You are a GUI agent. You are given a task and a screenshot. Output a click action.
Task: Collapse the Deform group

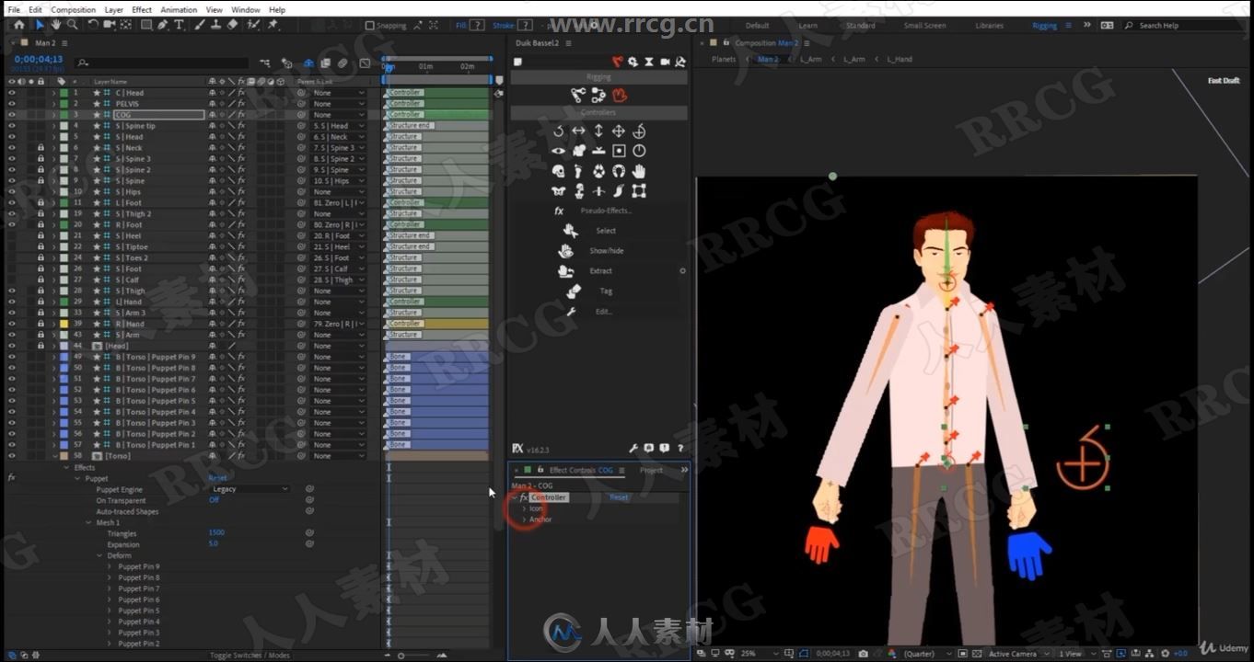pyautogui.click(x=100, y=555)
